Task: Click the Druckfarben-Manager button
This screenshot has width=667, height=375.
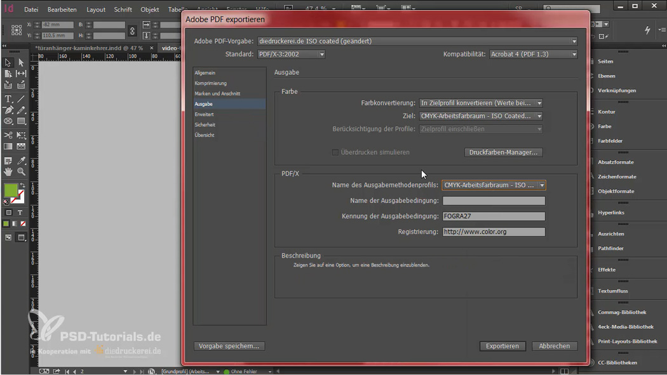Action: pyautogui.click(x=503, y=152)
